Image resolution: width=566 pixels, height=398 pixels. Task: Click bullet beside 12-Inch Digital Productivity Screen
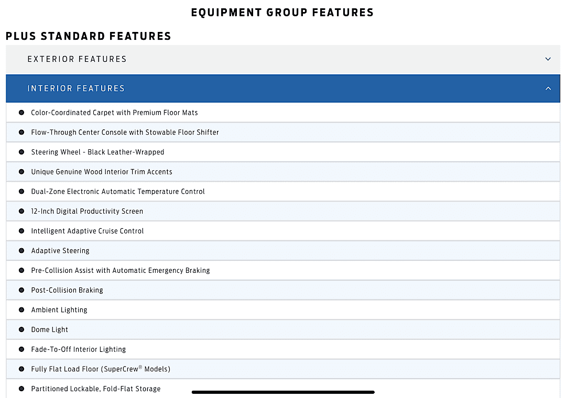21,211
